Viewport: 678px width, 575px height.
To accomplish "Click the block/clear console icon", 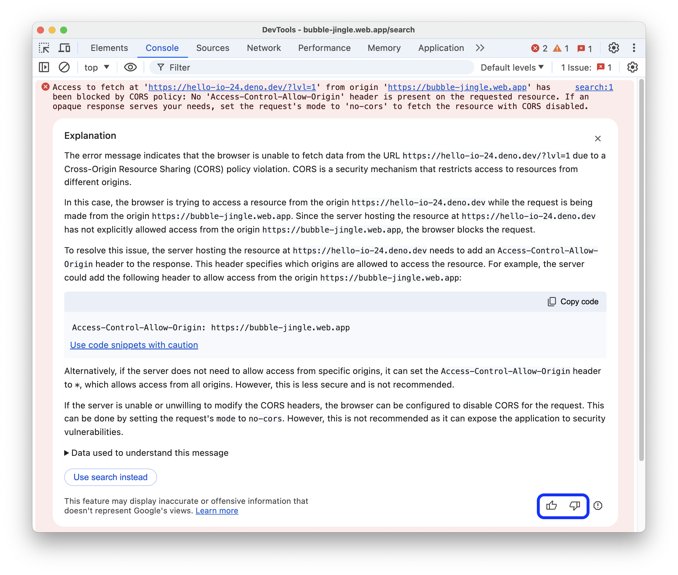I will click(x=64, y=69).
